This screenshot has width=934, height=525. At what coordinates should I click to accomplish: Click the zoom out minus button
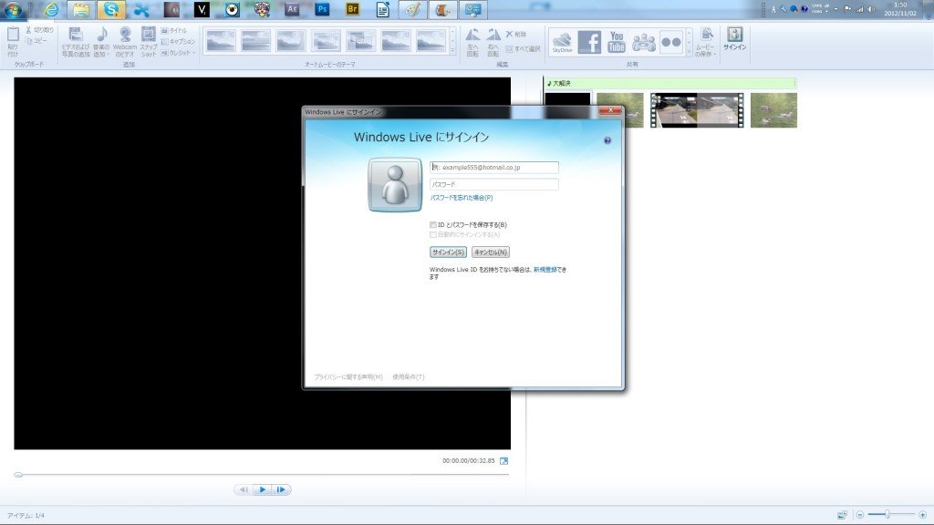[x=859, y=515]
